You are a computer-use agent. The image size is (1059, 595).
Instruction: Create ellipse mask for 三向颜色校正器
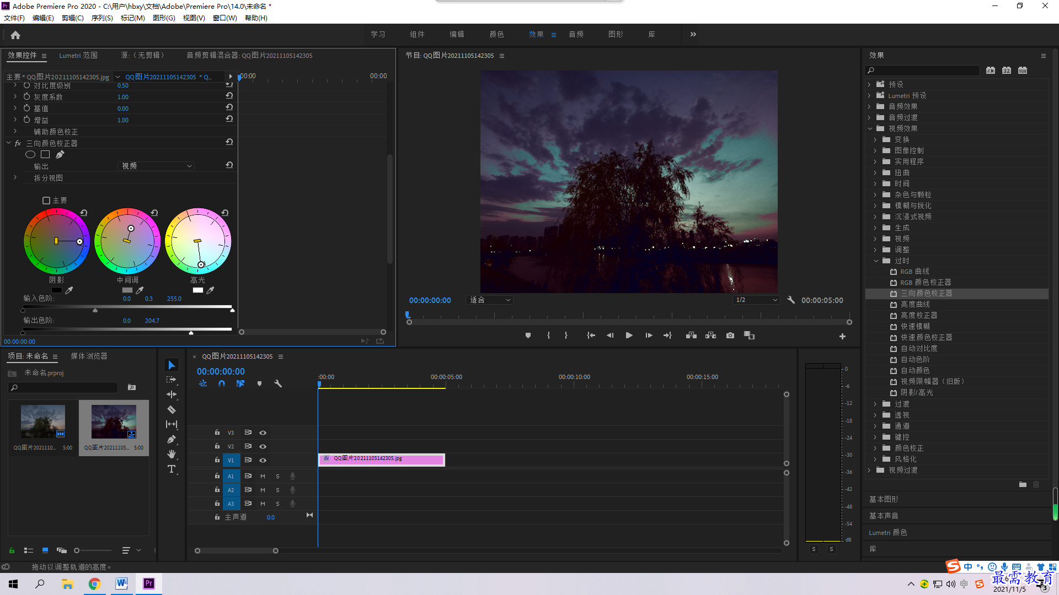(30, 155)
